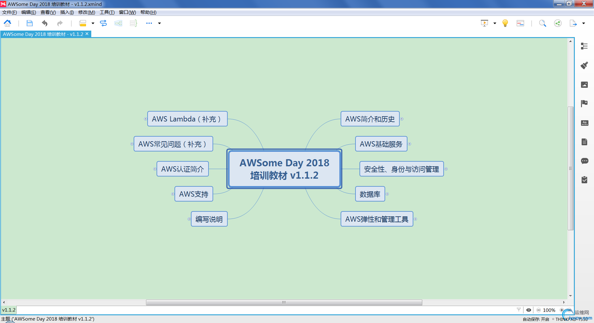The image size is (594, 323).
Task: Add a summary bracket
Action: click(x=133, y=23)
